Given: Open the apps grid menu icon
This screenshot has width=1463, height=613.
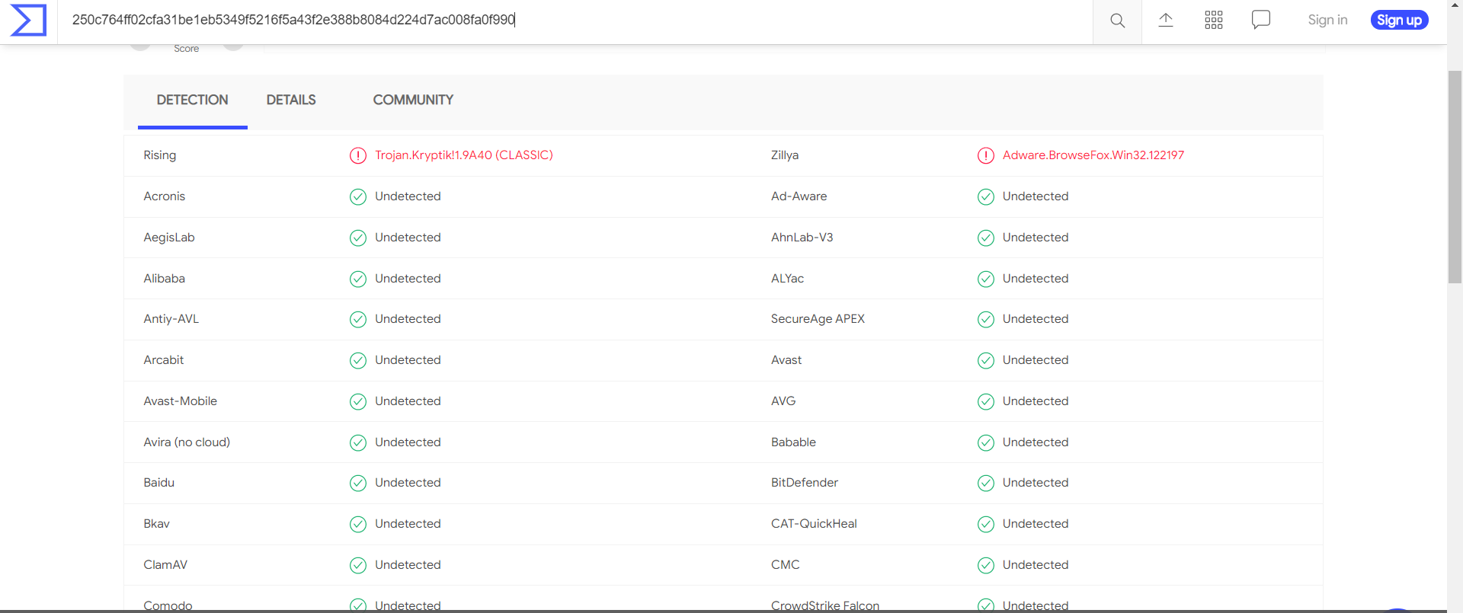Looking at the screenshot, I should 1214,21.
